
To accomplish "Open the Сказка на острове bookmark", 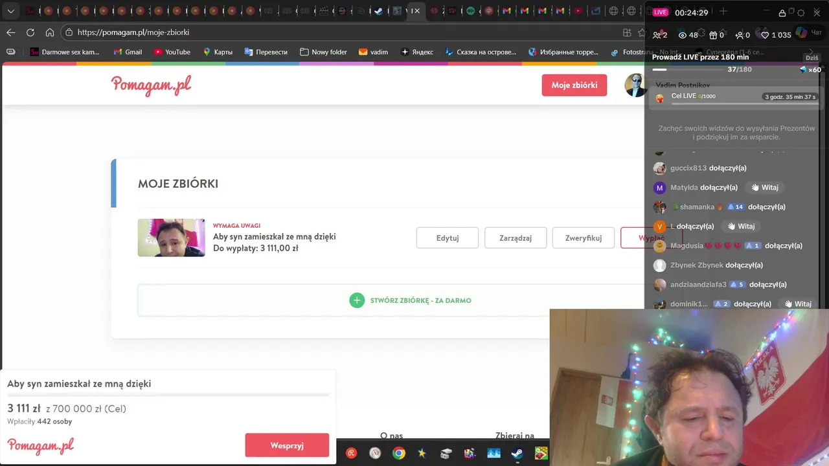I will (481, 52).
